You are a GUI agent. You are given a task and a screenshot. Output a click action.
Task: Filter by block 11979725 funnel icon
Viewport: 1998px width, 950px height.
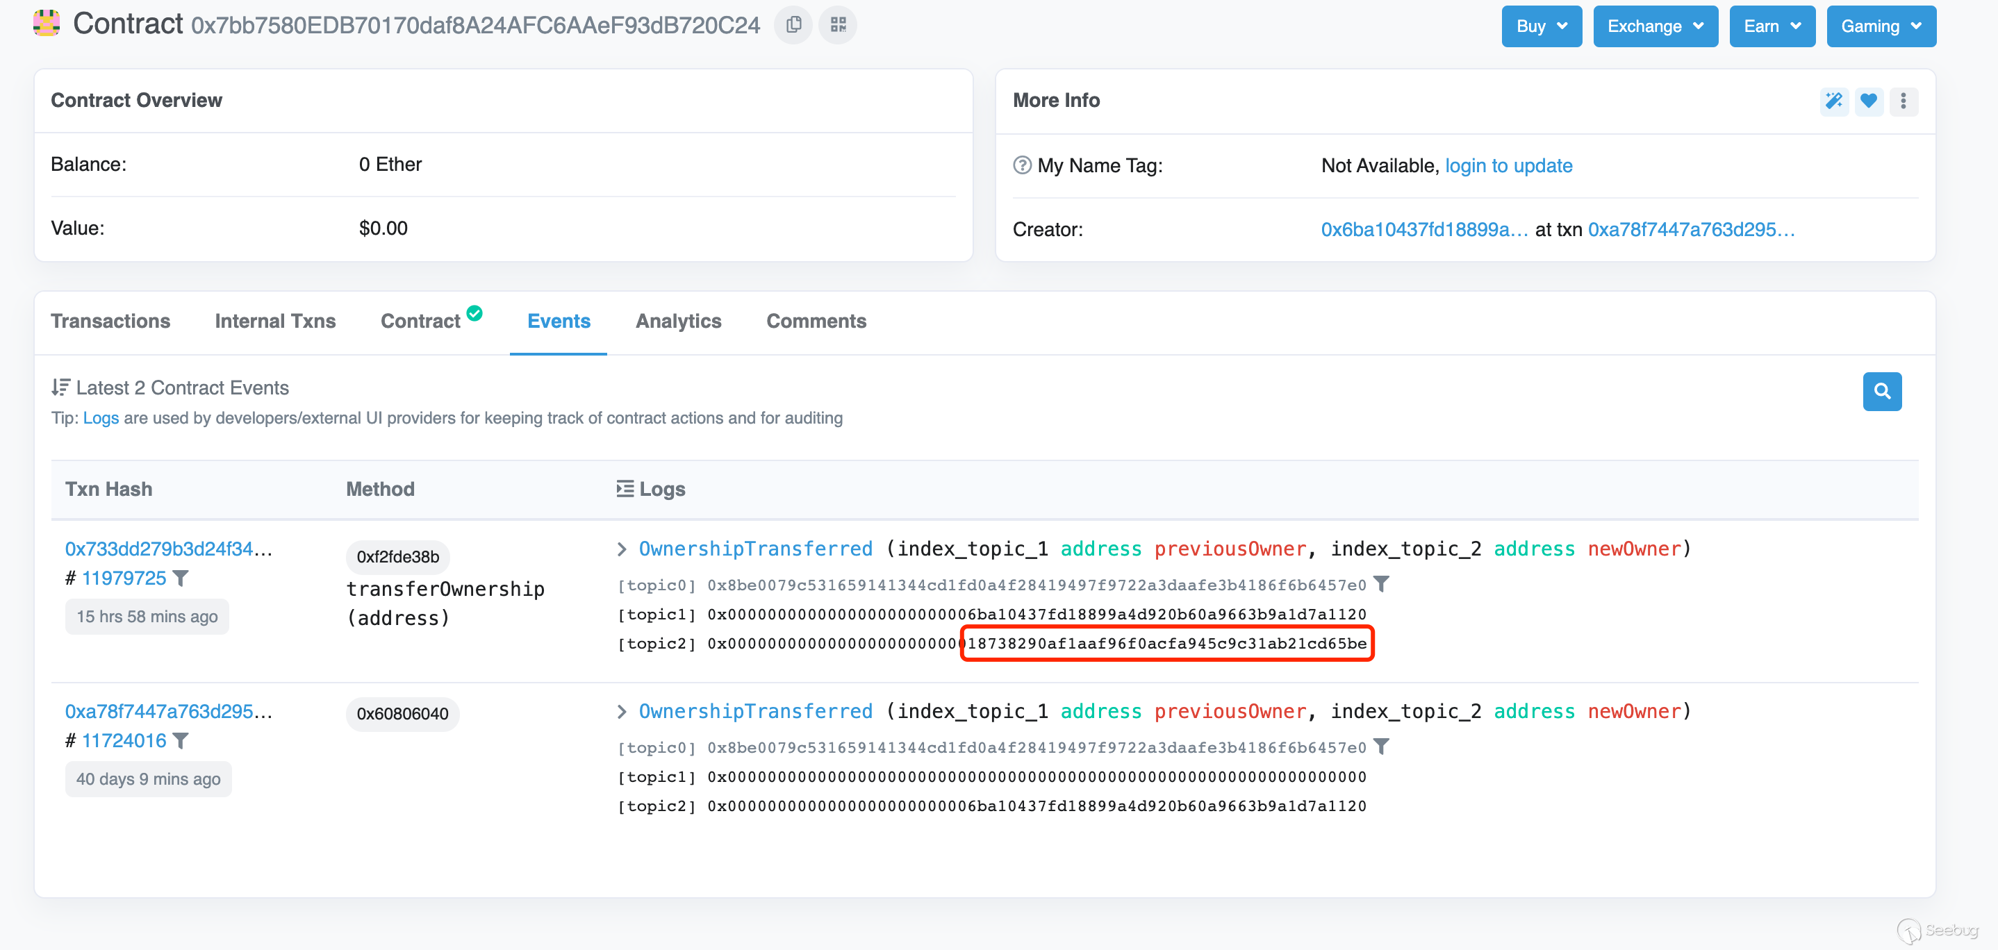(181, 578)
